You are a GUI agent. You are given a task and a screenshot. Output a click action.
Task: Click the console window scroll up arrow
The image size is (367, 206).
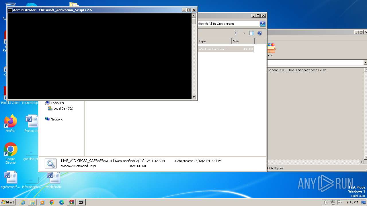click(x=194, y=16)
